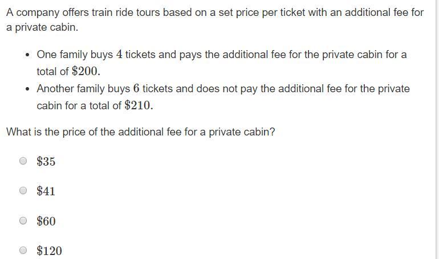
Task: Click the number 4 before "tickets and pays"
Action: tap(119, 54)
